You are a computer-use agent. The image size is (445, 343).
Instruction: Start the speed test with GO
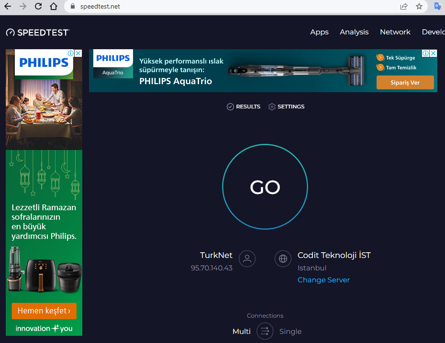click(x=265, y=187)
